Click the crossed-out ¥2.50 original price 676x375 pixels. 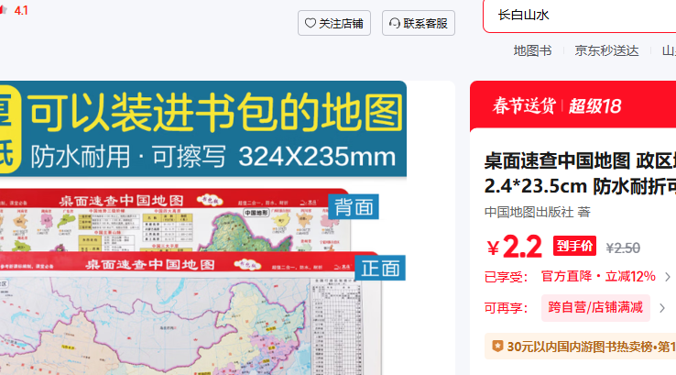623,248
